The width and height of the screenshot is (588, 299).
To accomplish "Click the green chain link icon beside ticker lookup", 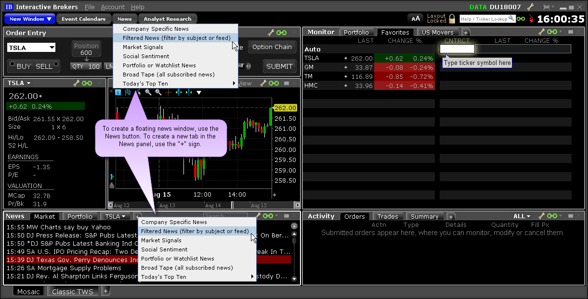I will click(521, 19).
